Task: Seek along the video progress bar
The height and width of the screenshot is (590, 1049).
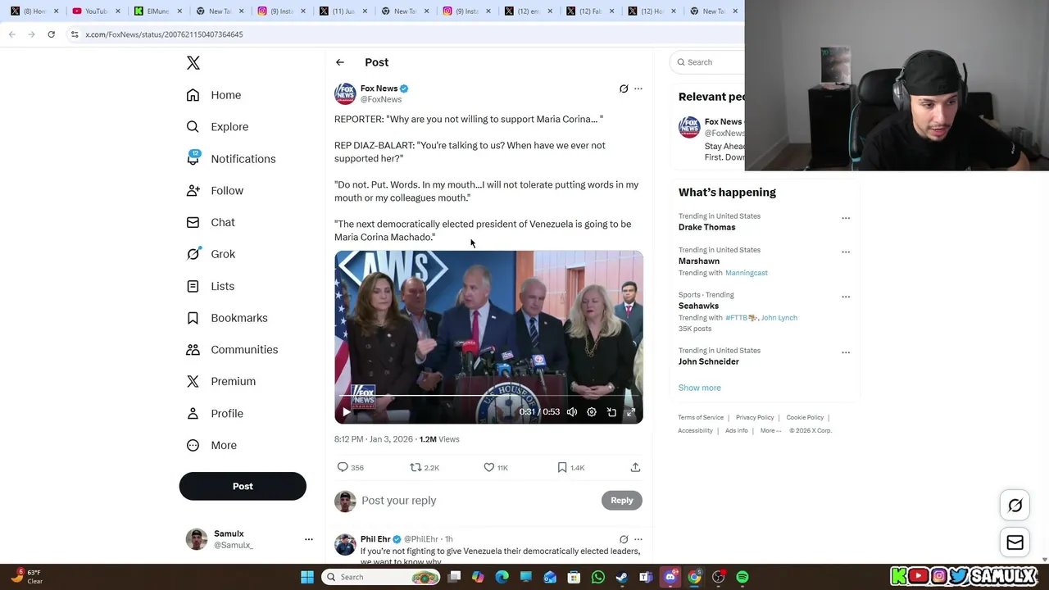Action: [x=488, y=396]
